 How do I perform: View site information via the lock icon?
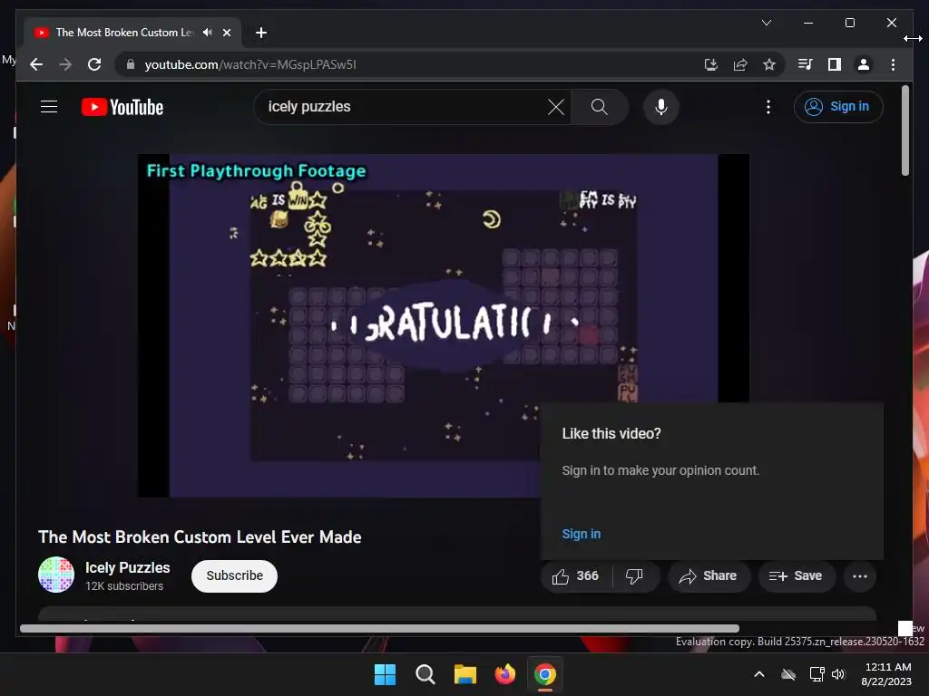coord(131,64)
